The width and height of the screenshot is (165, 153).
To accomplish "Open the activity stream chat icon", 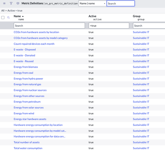I will [18, 3].
